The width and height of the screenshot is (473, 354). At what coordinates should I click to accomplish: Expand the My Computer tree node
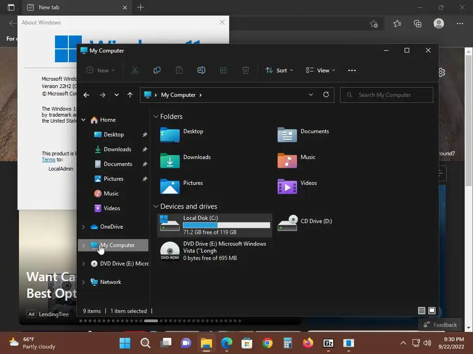pos(83,245)
